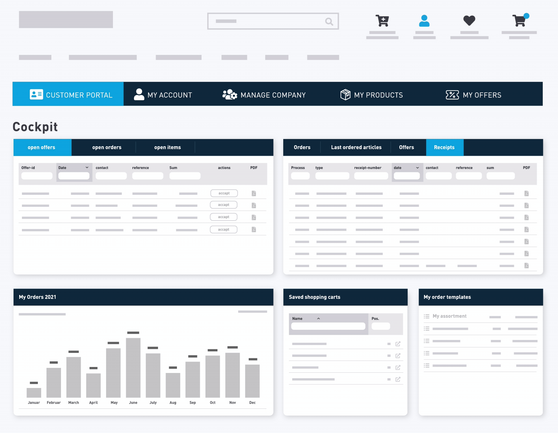Click open-cart icon in first saved cart row
The width and height of the screenshot is (558, 433).
(398, 344)
